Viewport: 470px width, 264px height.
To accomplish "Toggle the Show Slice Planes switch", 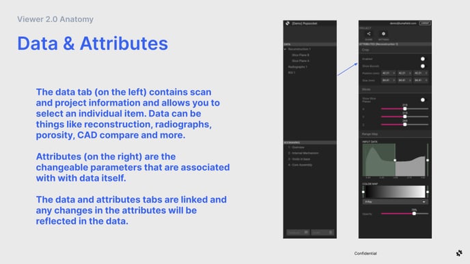I will click(x=423, y=100).
